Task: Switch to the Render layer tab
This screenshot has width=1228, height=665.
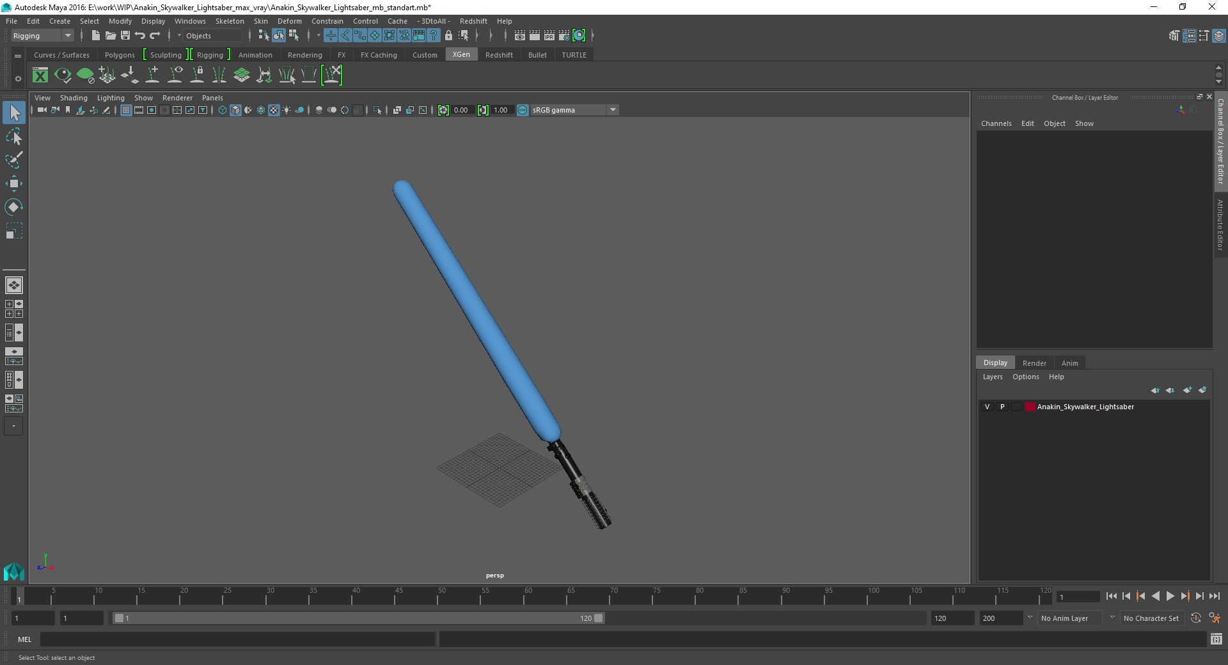Action: [1034, 363]
